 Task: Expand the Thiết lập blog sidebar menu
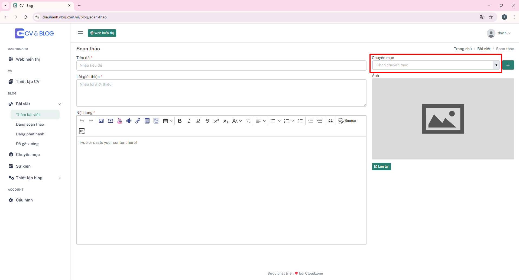[35, 178]
